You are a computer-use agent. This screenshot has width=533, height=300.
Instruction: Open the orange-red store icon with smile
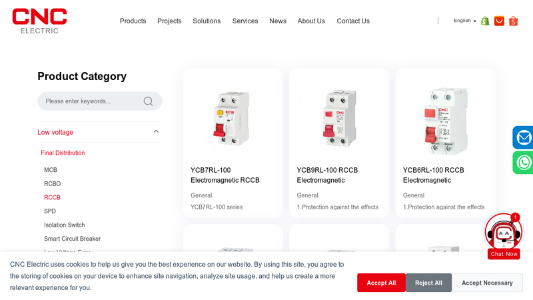[x=499, y=21]
